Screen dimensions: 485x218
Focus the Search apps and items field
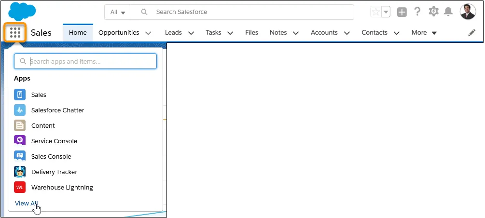(85, 61)
